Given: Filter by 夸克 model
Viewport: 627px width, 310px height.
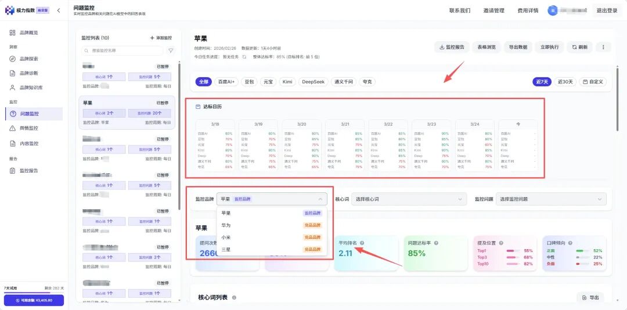Looking at the screenshot, I should coord(367,82).
